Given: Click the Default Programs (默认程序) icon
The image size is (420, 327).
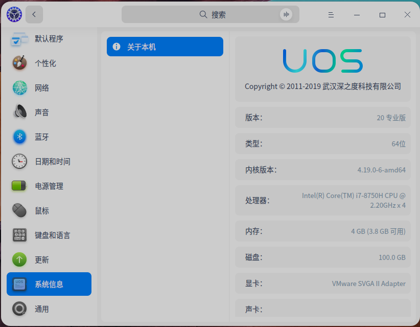Looking at the screenshot, I should [x=19, y=39].
